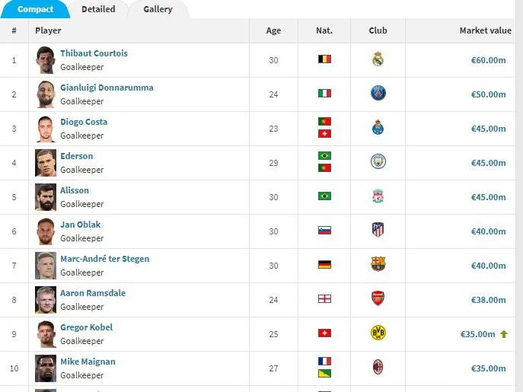The image size is (523, 392).
Task: Switch to the Detailed tab
Action: (x=98, y=9)
